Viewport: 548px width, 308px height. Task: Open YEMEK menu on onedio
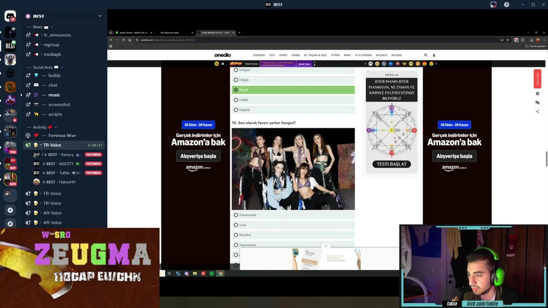295,55
